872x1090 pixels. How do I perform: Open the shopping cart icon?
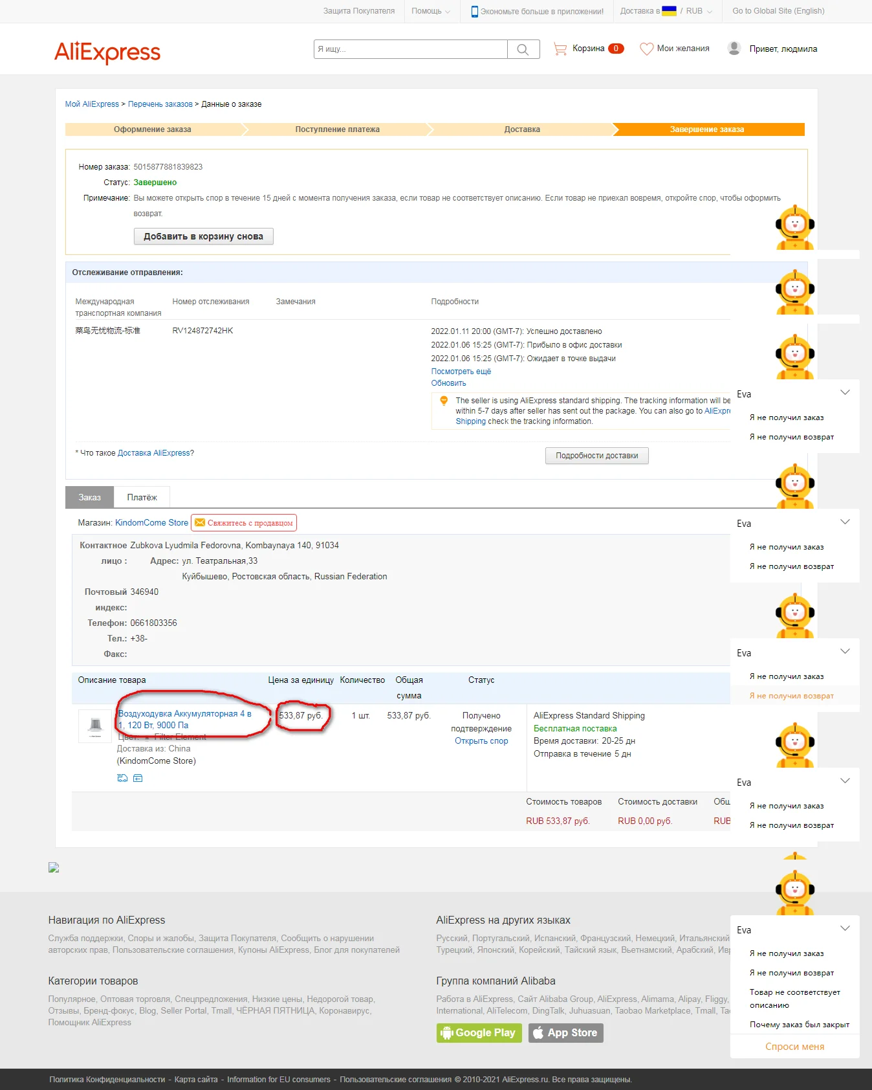(560, 49)
